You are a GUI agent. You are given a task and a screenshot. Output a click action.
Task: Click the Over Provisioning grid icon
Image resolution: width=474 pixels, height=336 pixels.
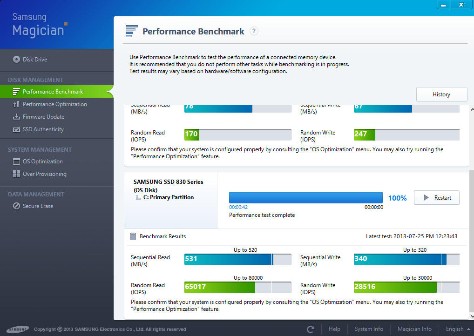[16, 174]
